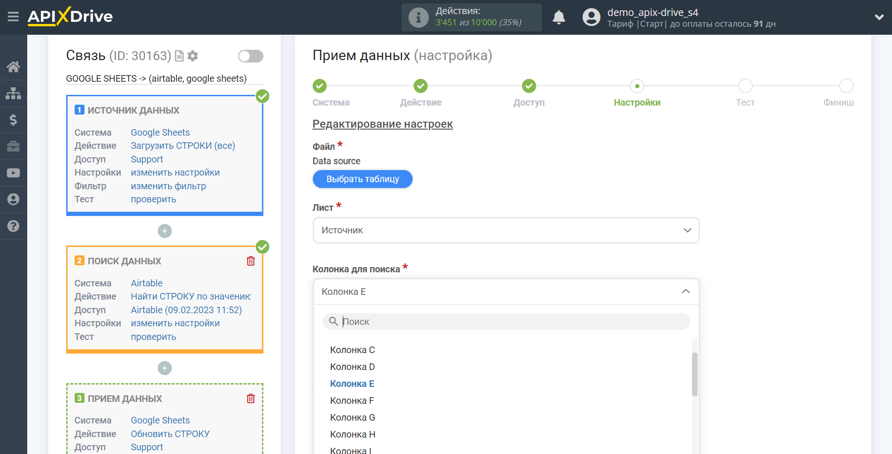Image resolution: width=892 pixels, height=454 pixels.
Task: Click the demo_apix-drive_s4 username
Action: 653,12
